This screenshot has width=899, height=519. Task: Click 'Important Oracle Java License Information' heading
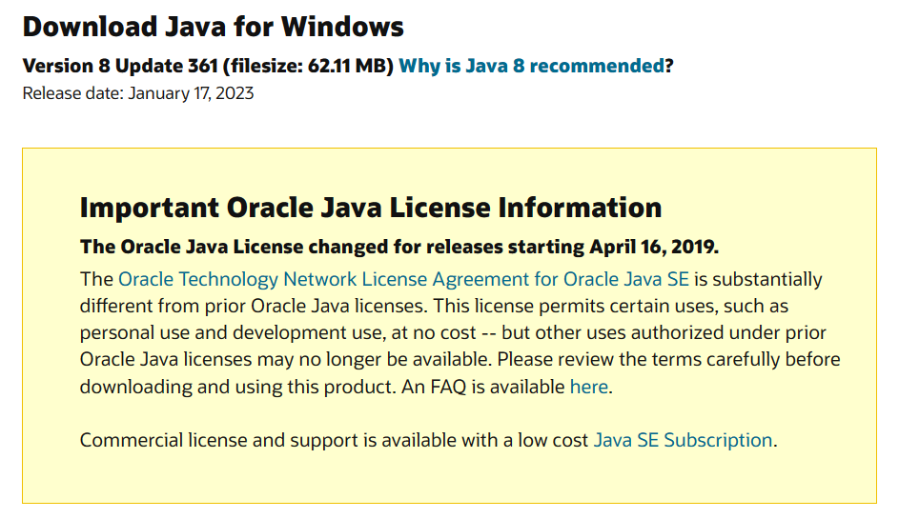[371, 208]
